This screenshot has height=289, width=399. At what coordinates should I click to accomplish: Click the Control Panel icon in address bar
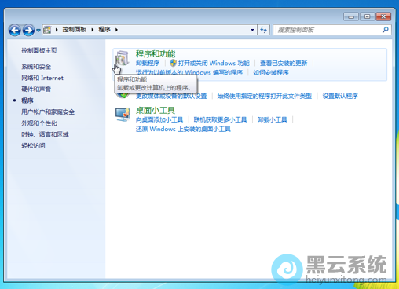[47, 30]
